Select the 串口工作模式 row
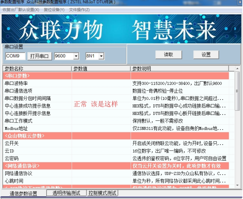 click(x=116, y=121)
